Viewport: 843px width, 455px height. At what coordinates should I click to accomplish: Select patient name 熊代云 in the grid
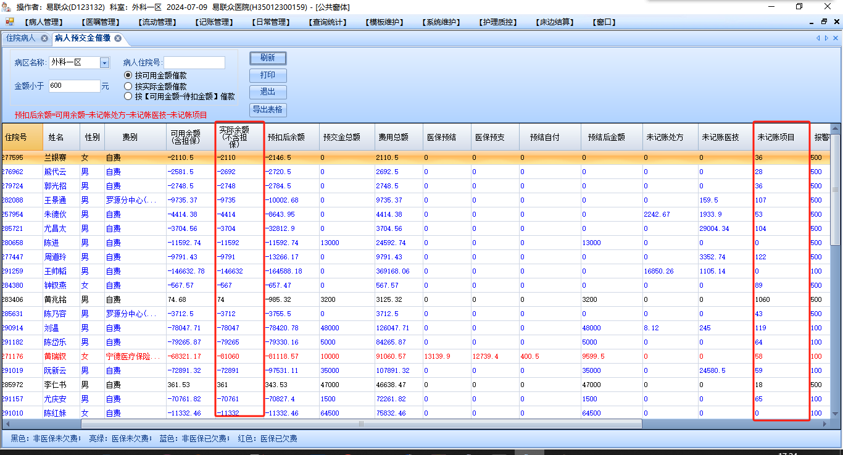[x=55, y=172]
